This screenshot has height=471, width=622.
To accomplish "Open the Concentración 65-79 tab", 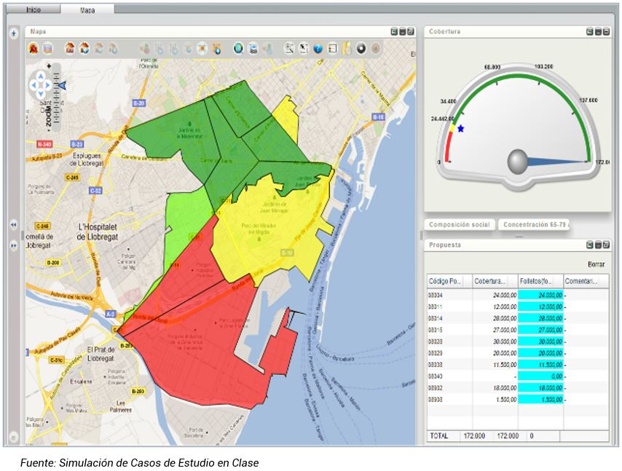I will click(x=534, y=225).
